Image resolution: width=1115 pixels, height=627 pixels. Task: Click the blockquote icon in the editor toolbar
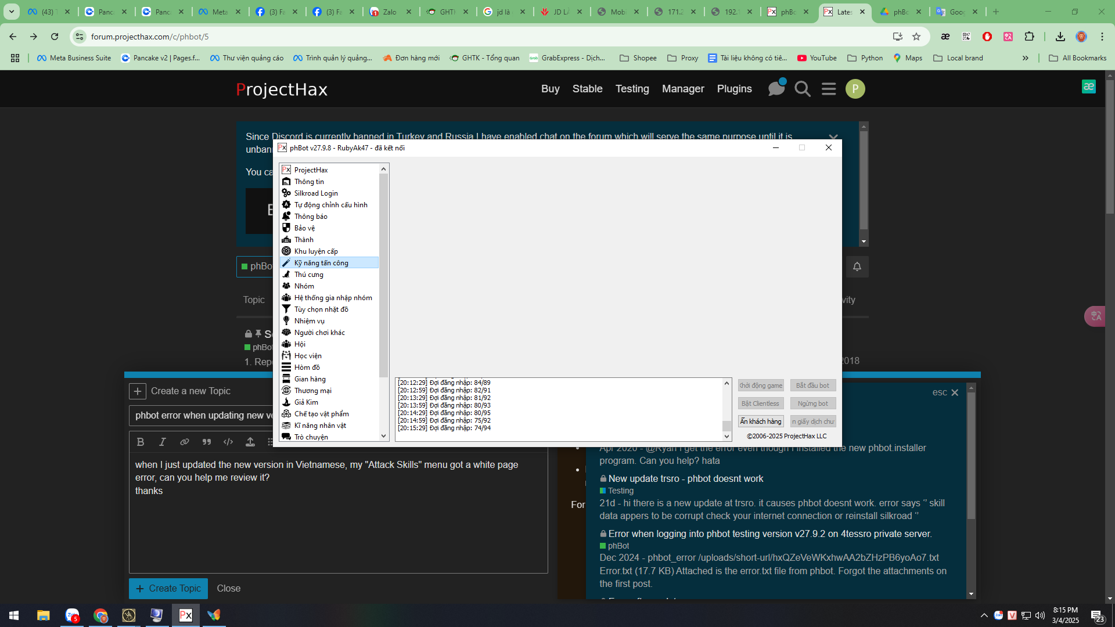click(x=207, y=442)
